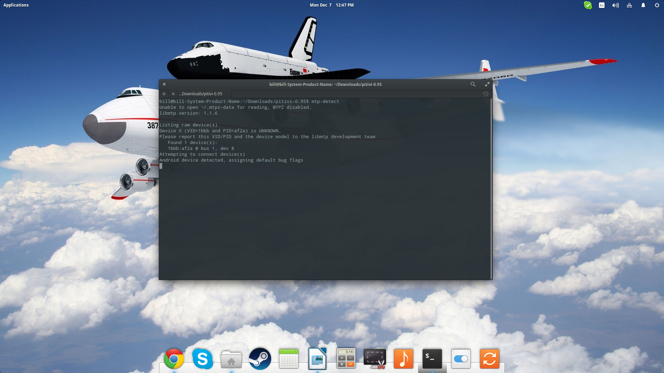Click the green checkmark status indicator
This screenshot has height=373, width=664.
588,5
